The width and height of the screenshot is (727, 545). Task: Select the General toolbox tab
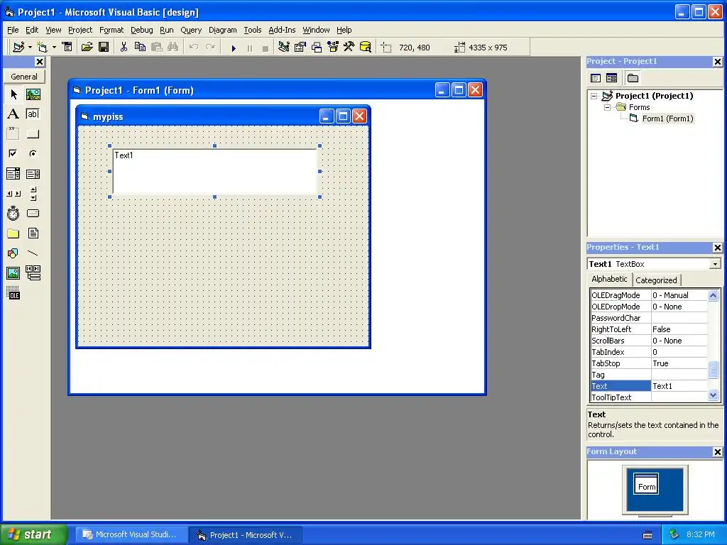[x=24, y=77]
